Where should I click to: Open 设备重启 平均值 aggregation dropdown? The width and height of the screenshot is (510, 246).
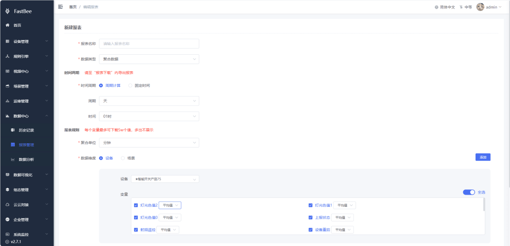click(342, 230)
